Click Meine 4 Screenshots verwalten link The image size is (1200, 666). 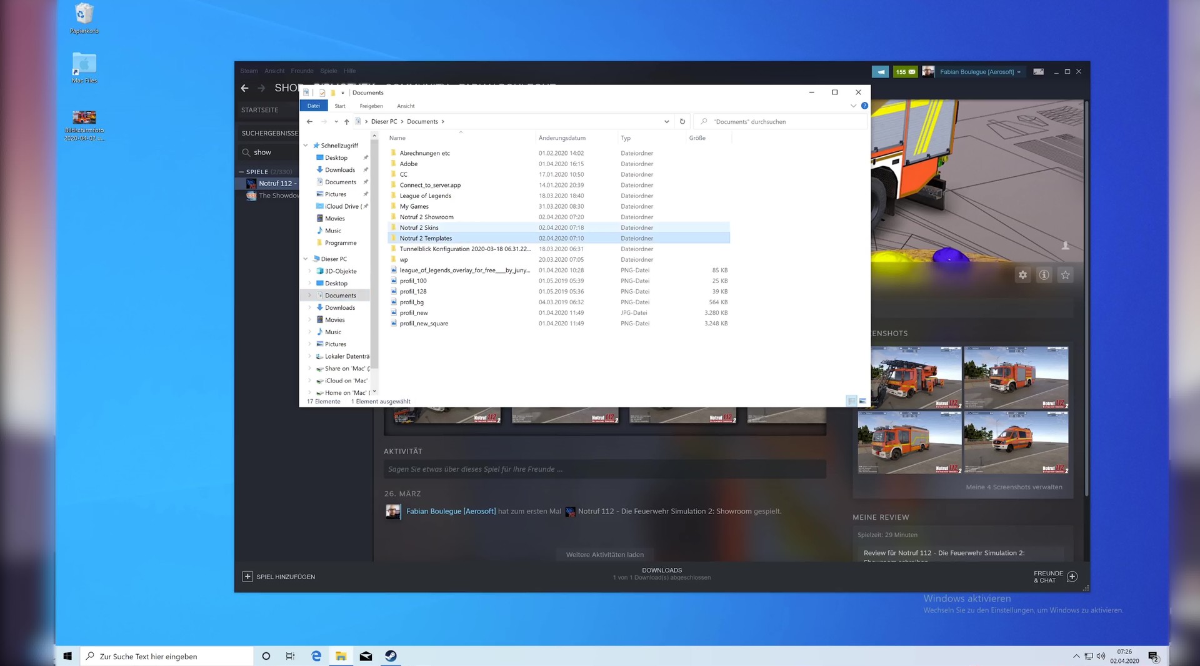1014,487
